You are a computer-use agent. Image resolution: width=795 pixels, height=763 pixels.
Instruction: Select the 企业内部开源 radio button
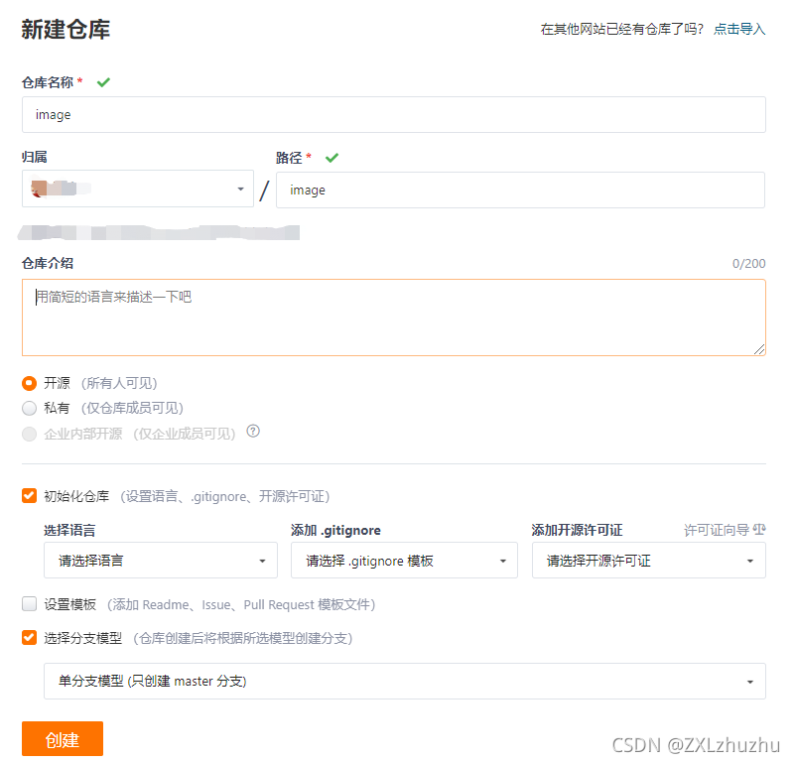click(x=30, y=434)
